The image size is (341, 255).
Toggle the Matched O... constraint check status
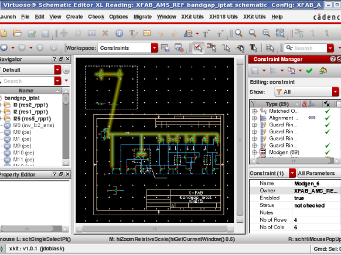(x=328, y=111)
